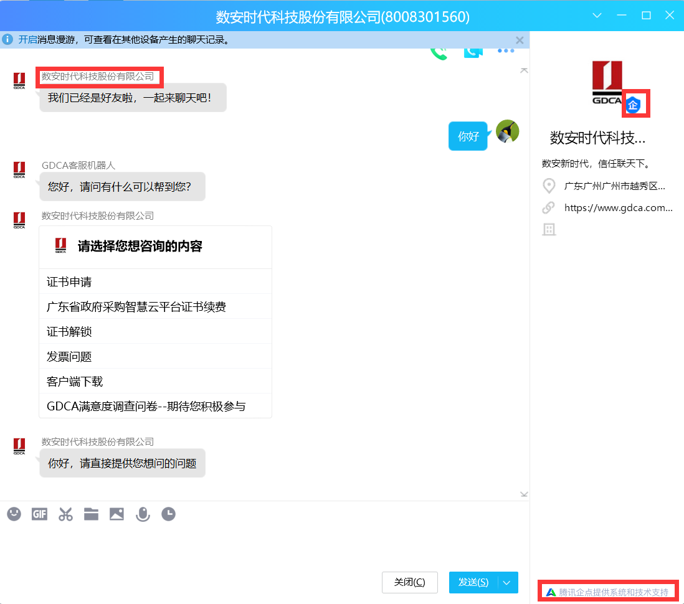Click the 数安新时代，信任联天下。 slogan text

point(597,164)
